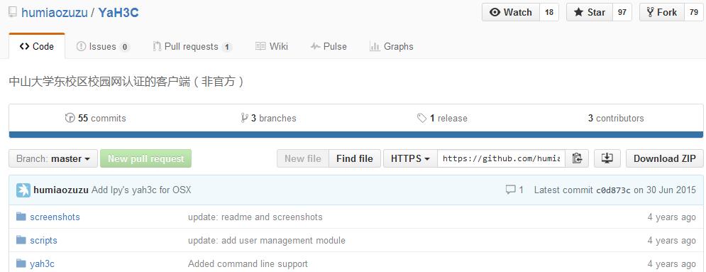Open the humiaozuzu owner link
This screenshot has height=272, width=706.
coord(55,13)
